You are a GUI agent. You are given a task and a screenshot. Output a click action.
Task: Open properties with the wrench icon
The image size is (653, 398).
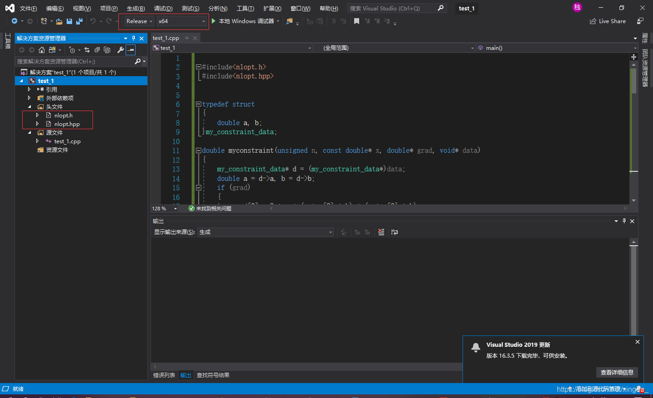coord(121,50)
